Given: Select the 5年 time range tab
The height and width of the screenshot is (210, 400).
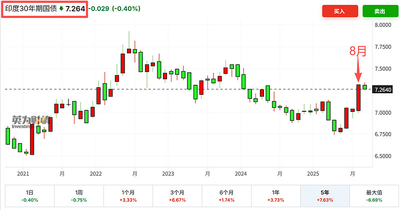Looking at the screenshot, I should click(x=325, y=196).
